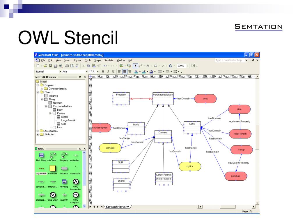Collapse the Objects folder in SemTalk Browser
298x223 pixels.
[x=38, y=92]
